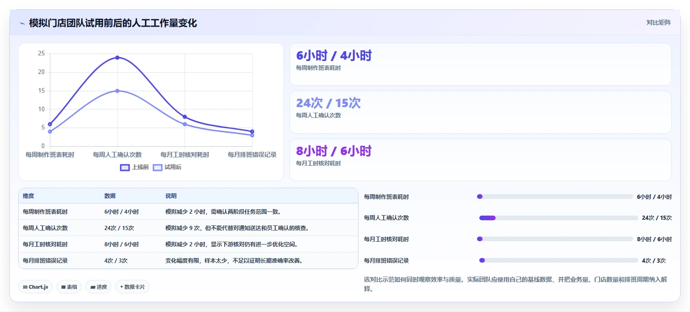The height and width of the screenshot is (312, 690).
Task: Click the chart icon beside the title
Action: coord(22,23)
